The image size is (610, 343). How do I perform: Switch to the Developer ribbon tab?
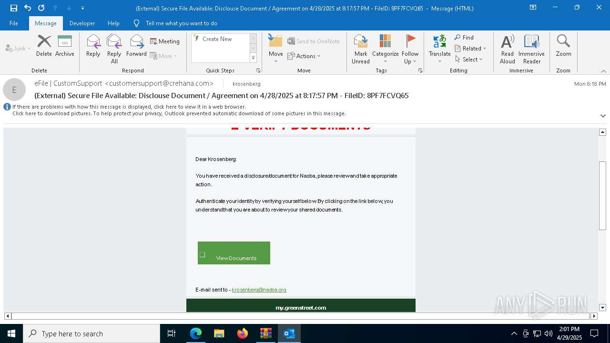pyautogui.click(x=82, y=23)
